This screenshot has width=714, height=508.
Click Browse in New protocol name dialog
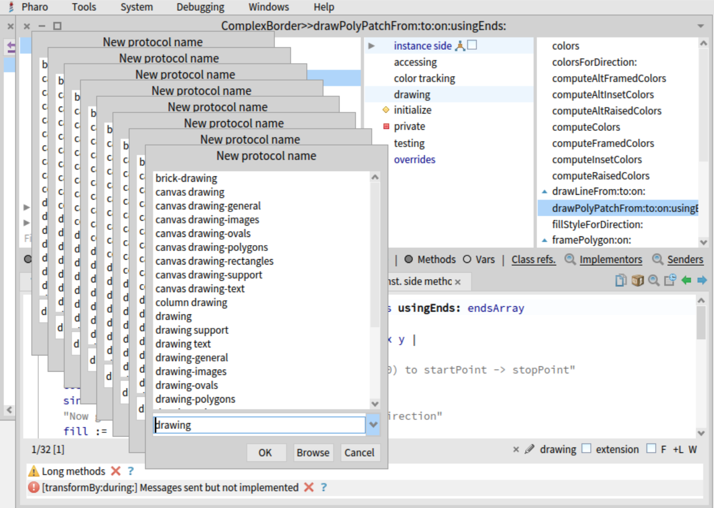point(313,452)
